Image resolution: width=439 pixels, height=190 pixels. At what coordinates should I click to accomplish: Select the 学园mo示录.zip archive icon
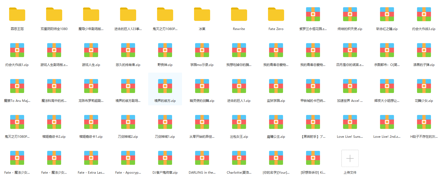pos(202,50)
